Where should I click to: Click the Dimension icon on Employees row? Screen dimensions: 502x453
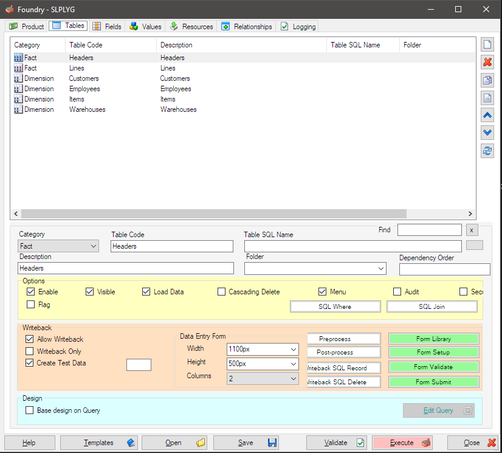(x=18, y=89)
